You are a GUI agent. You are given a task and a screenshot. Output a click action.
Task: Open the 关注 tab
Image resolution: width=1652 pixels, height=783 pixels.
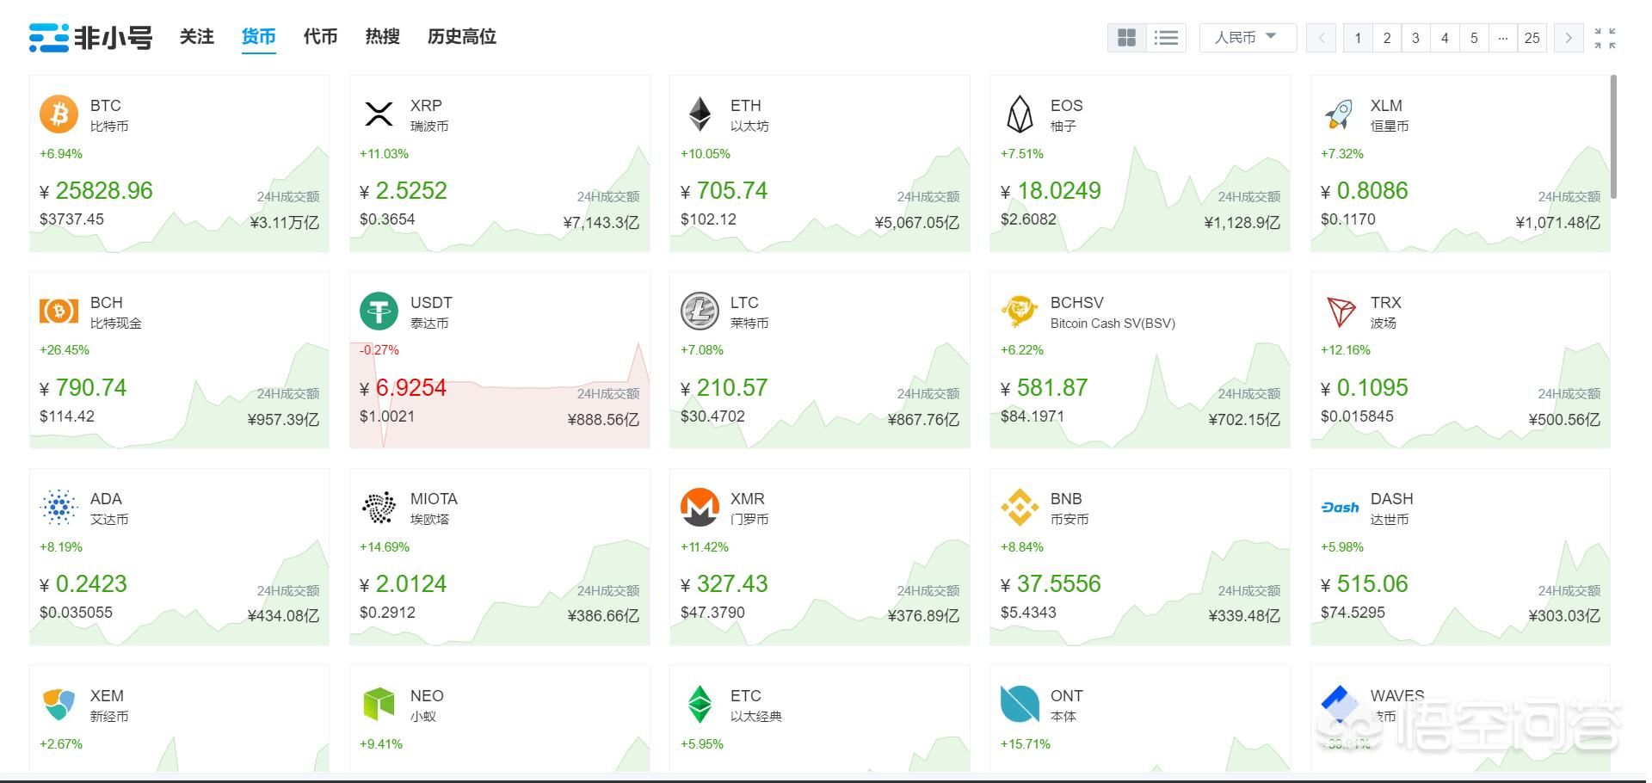pyautogui.click(x=196, y=36)
